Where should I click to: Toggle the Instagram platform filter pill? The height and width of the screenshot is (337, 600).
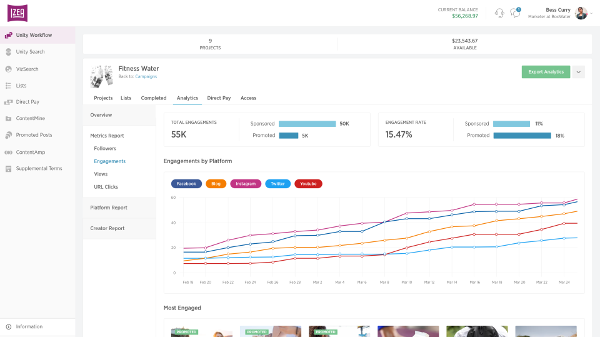(x=246, y=184)
